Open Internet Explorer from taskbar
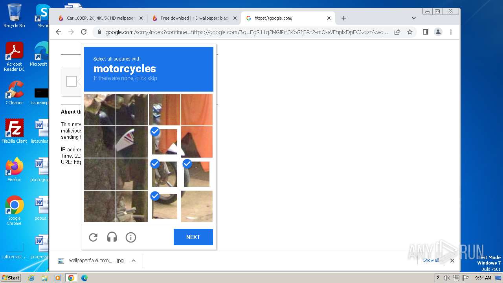This screenshot has width=503, height=283. pyautogui.click(x=31, y=278)
